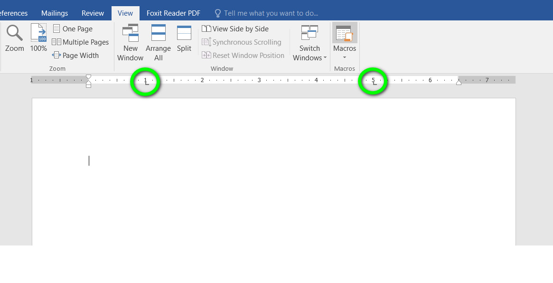Click the Window group label
Viewport: 553px width, 283px height.
pyautogui.click(x=222, y=68)
